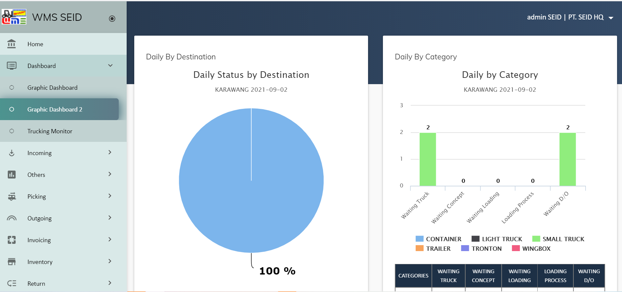Screen dimensions: 622x292
Task: Go to Home link in sidebar
Action: pos(35,44)
